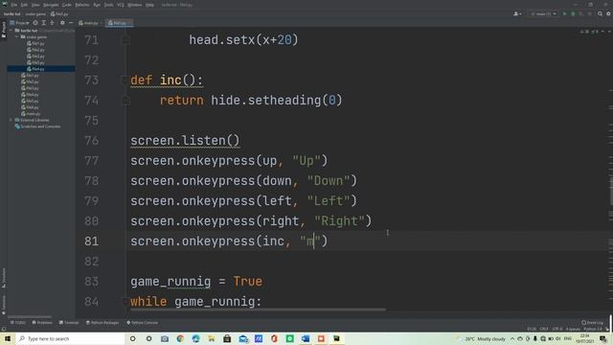Viewport: 613px width, 345px height.
Task: Open Python Packages tool window
Action: pyautogui.click(x=102, y=323)
